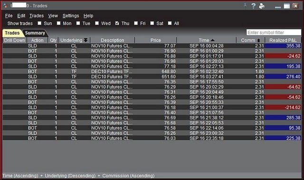The image size is (304, 180).
Task: Select the 195.38 realized P&L cell
Action: click(283, 66)
